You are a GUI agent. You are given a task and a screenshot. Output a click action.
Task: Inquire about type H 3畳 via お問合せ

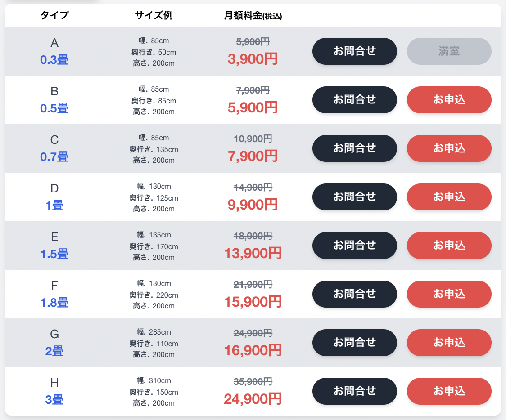tap(355, 391)
